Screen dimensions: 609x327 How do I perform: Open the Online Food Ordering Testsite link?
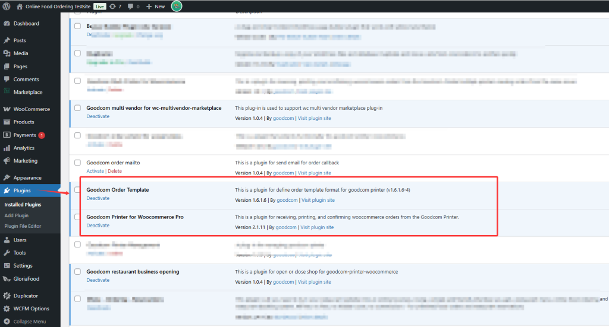point(58,6)
